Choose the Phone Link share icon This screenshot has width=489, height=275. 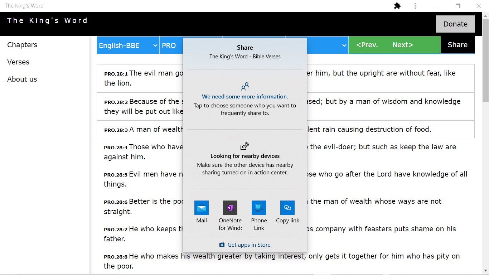pyautogui.click(x=259, y=208)
